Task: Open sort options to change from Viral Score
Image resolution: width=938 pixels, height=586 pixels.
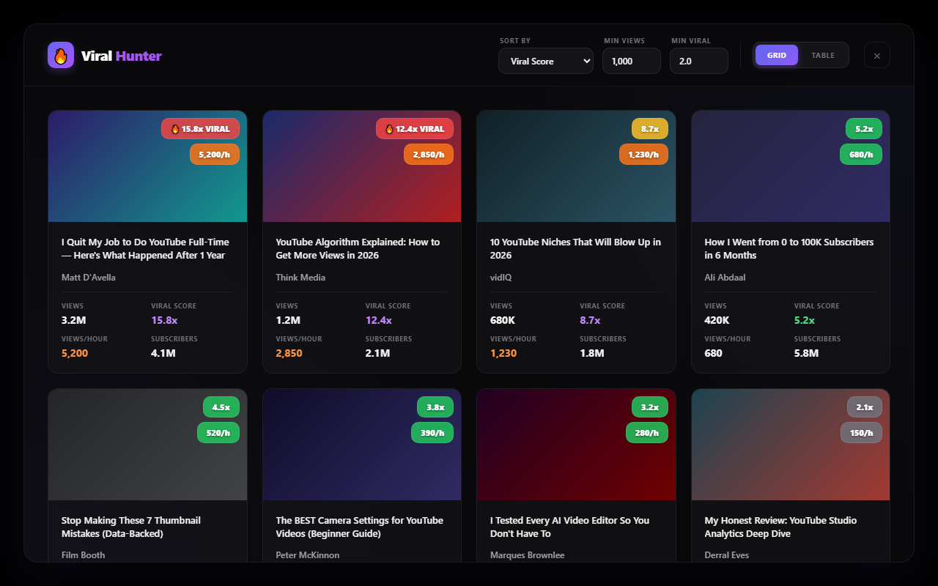Action: (545, 61)
